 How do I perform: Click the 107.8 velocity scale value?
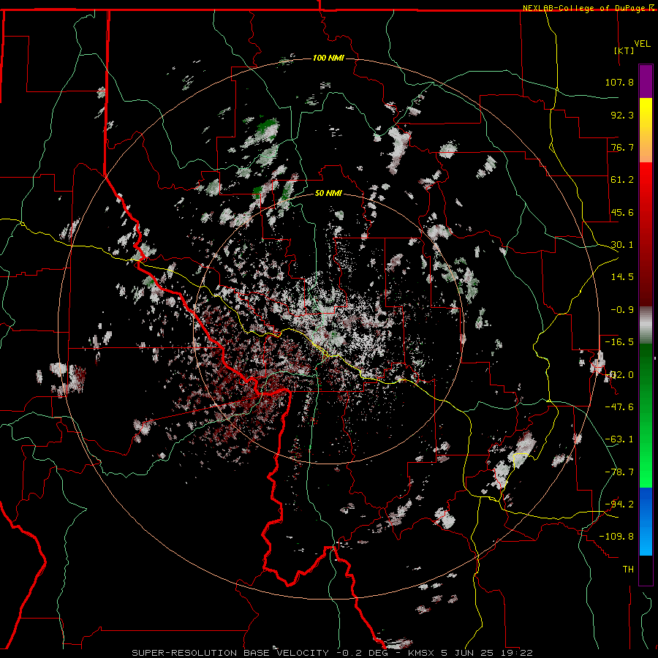pos(619,82)
